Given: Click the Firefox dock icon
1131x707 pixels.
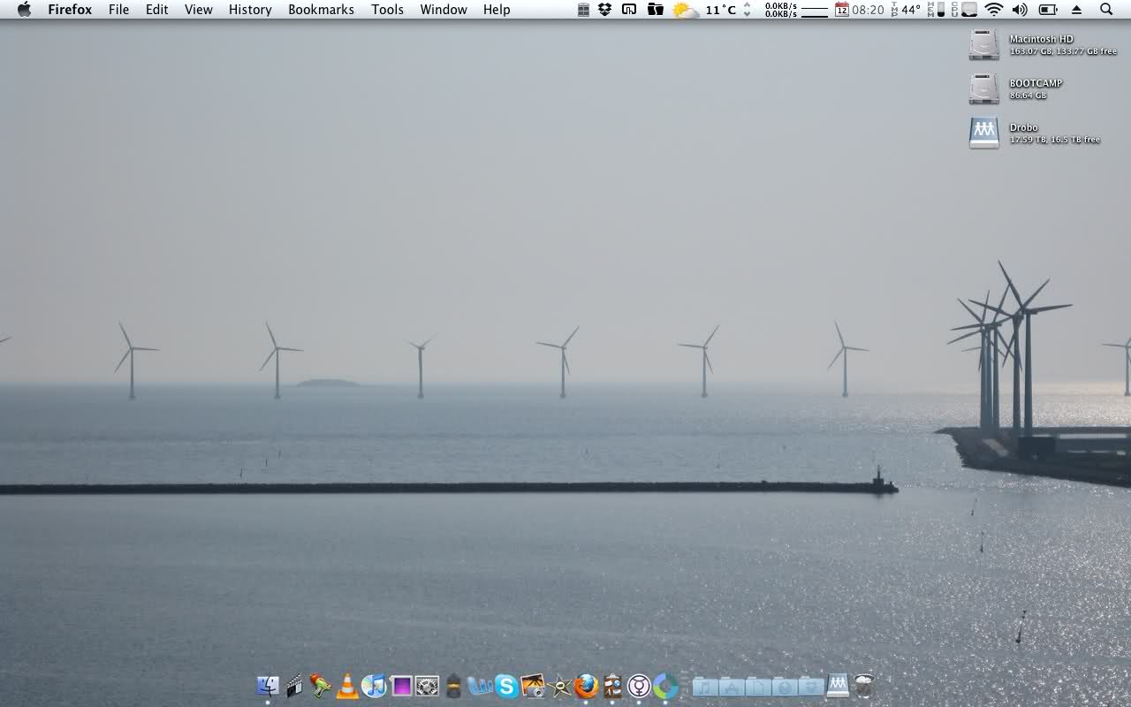Looking at the screenshot, I should pos(586,686).
